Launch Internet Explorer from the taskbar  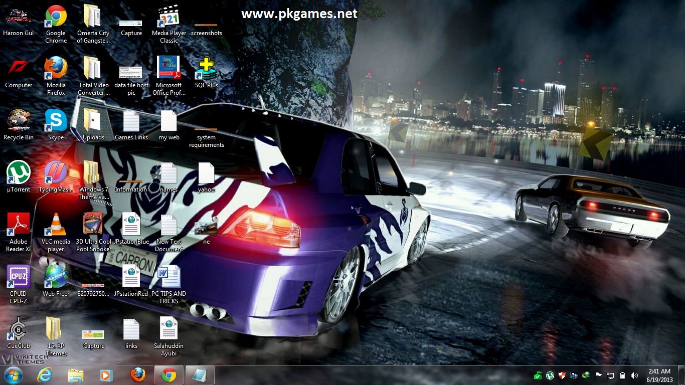45,375
